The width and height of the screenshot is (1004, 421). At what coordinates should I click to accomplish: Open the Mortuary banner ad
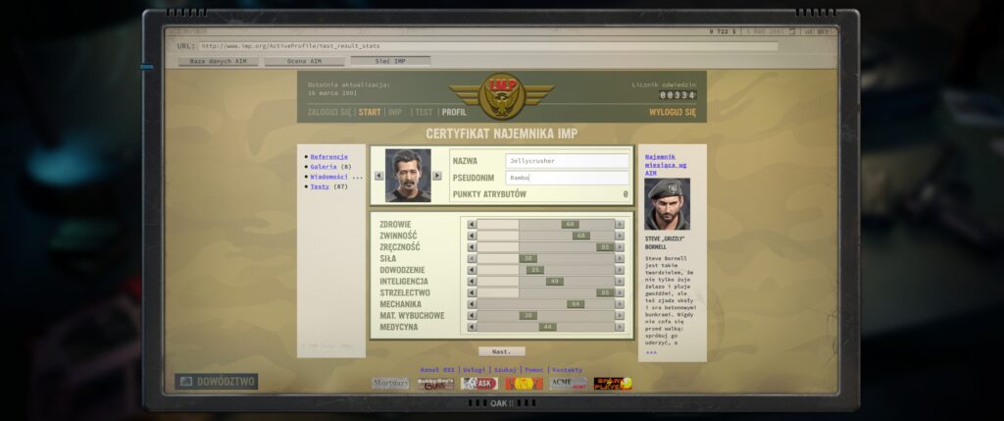pyautogui.click(x=390, y=384)
